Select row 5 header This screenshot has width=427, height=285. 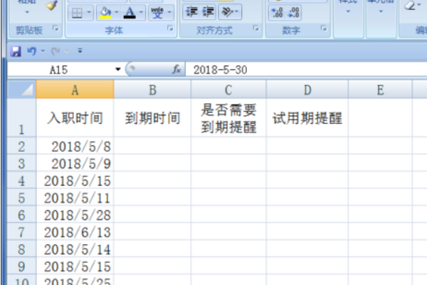pyautogui.click(x=22, y=197)
